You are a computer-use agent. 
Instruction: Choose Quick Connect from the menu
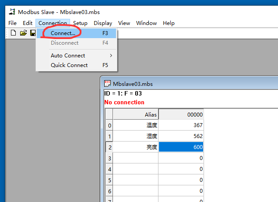[x=77, y=65]
